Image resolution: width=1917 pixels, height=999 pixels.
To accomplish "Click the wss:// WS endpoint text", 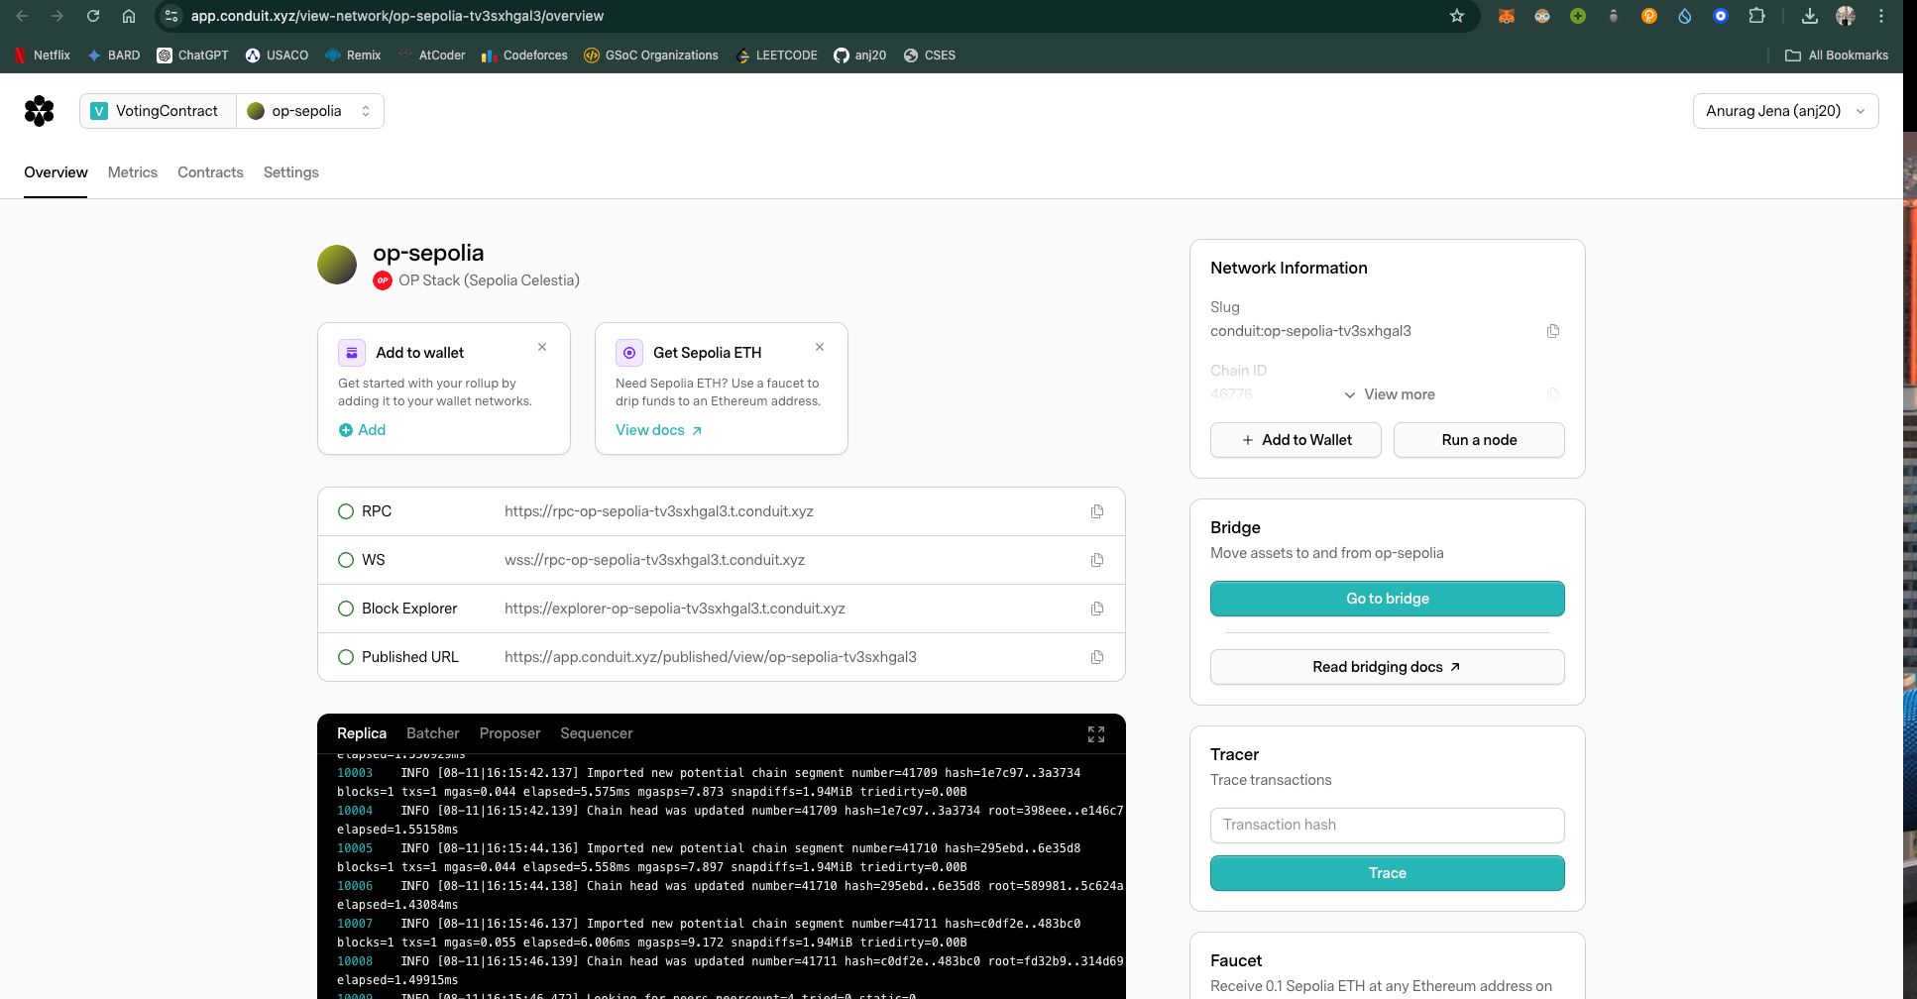I will [654, 560].
